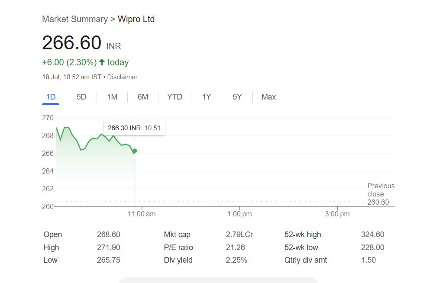Select the 1D time range tab
This screenshot has width=423, height=283.
pos(51,97)
